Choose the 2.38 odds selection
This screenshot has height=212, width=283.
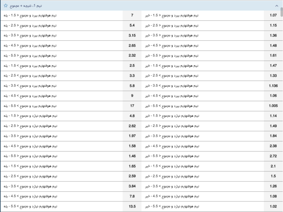click(x=273, y=146)
